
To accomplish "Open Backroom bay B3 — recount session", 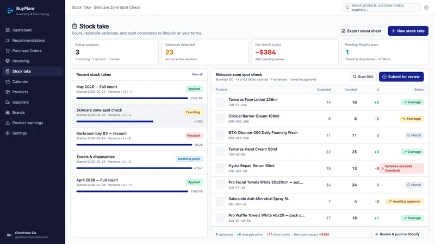I will (140, 139).
